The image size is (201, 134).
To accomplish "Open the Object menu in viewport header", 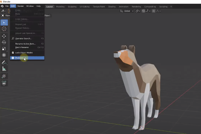I will pyautogui.click(x=47, y=15).
